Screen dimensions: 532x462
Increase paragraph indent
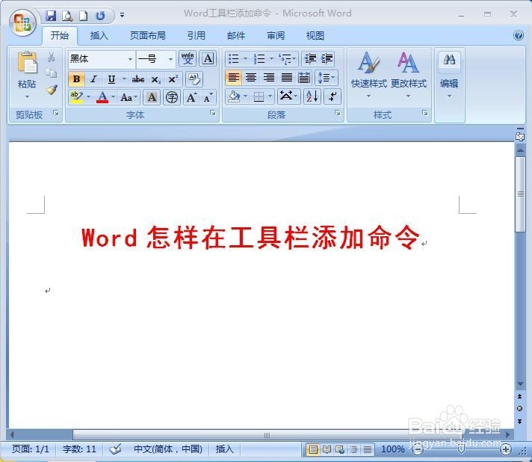[x=327, y=59]
